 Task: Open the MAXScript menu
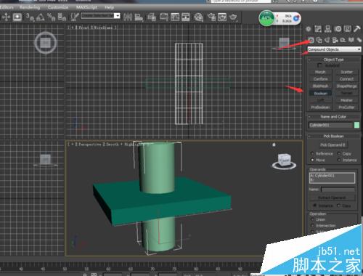[86, 7]
